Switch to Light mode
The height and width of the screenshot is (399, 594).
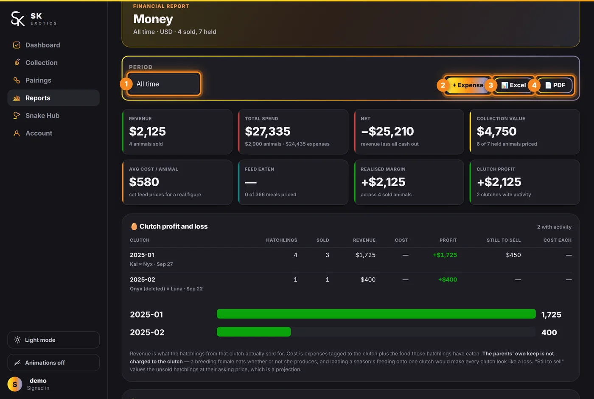pos(53,340)
